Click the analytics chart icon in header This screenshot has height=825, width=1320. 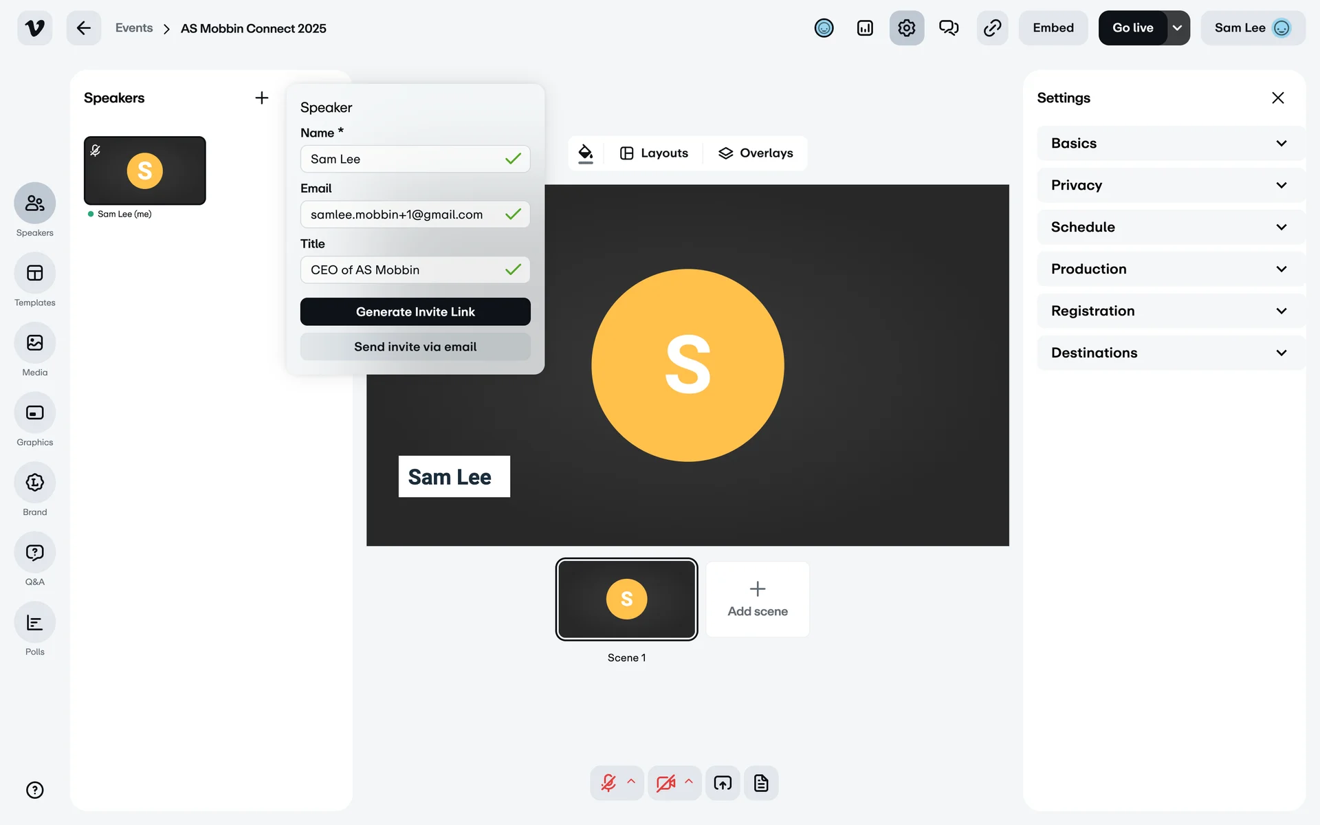click(x=865, y=28)
